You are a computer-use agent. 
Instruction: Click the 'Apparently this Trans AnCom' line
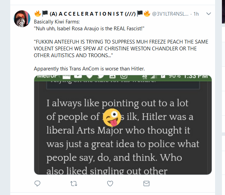(x=89, y=69)
